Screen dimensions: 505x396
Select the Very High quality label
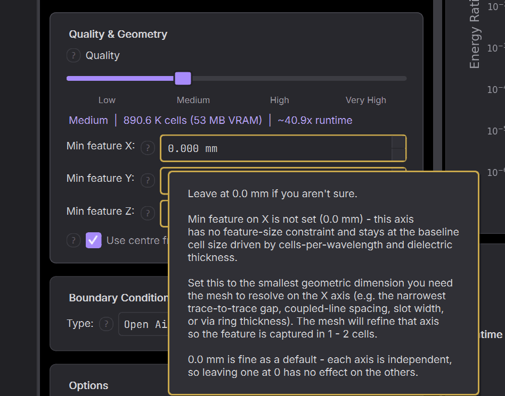[x=366, y=100]
